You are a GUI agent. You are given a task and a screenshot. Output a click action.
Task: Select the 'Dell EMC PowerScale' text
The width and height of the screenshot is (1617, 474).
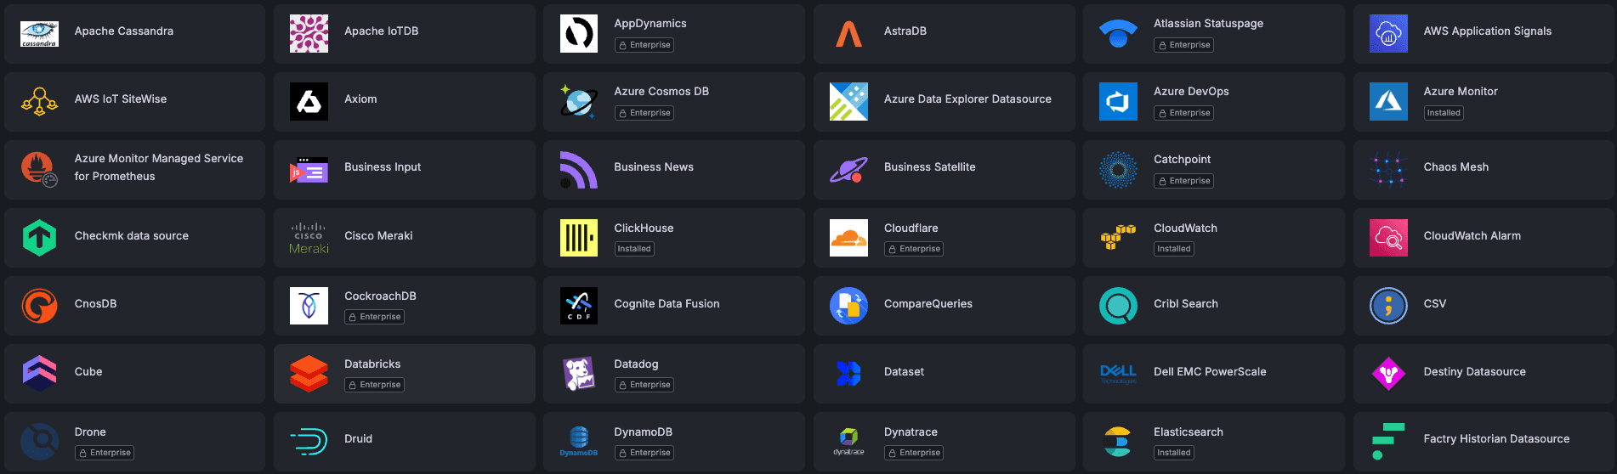[1210, 372]
